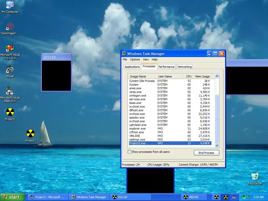Select the services.exe process
The height and width of the screenshot is (201, 268).
pos(170,99)
